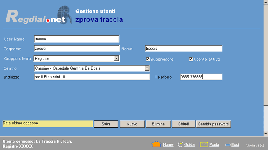
Task: Click into the Cognome field
Action: tap(76, 49)
